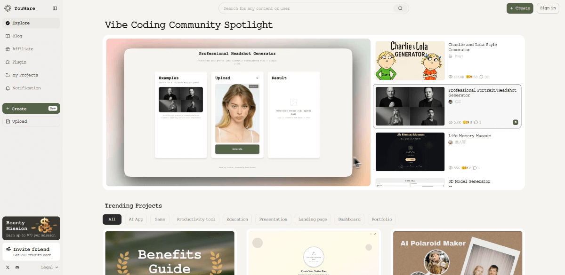Click comment icon on Professional Portrait card

pos(476,122)
